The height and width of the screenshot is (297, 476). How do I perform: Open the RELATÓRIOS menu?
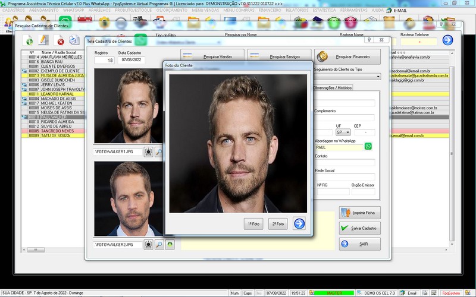[x=297, y=10]
